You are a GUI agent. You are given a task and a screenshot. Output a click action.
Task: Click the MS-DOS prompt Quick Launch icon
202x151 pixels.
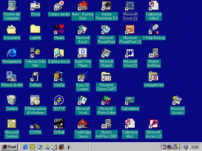(62, 147)
